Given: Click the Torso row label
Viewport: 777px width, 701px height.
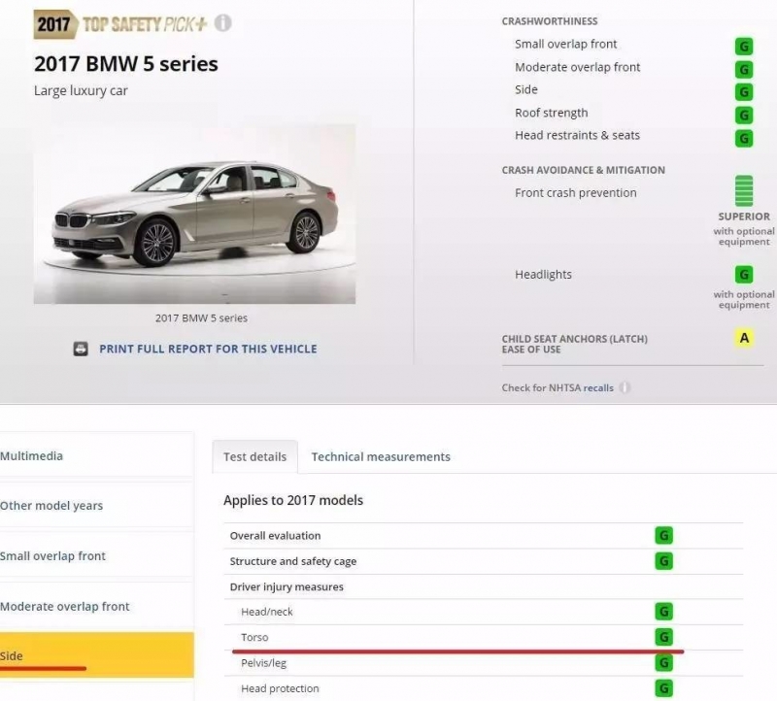Looking at the screenshot, I should (x=254, y=638).
